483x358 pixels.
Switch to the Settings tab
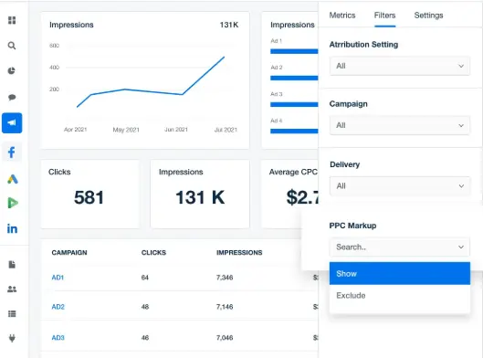click(428, 16)
